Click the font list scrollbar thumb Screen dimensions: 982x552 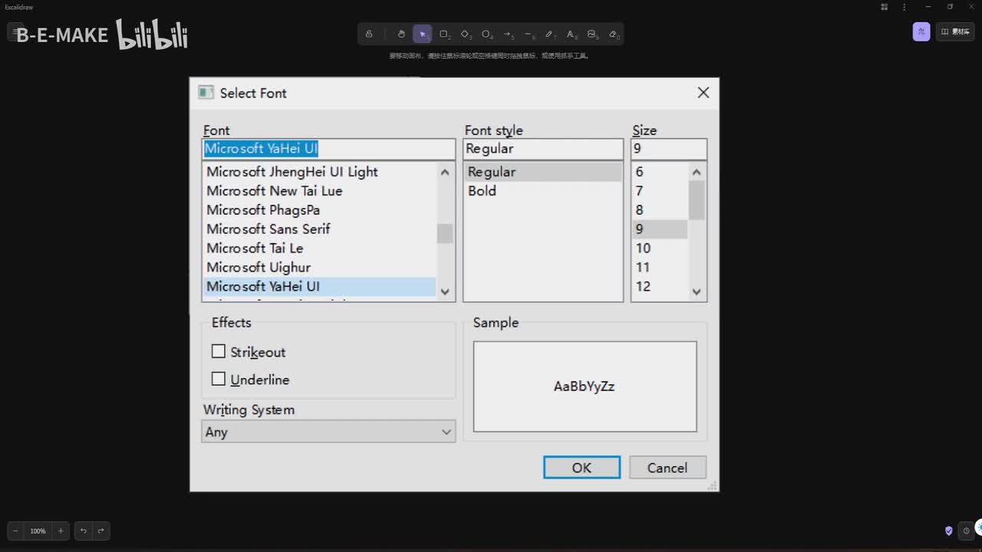click(445, 233)
